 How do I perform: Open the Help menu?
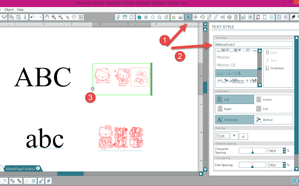tap(20, 9)
